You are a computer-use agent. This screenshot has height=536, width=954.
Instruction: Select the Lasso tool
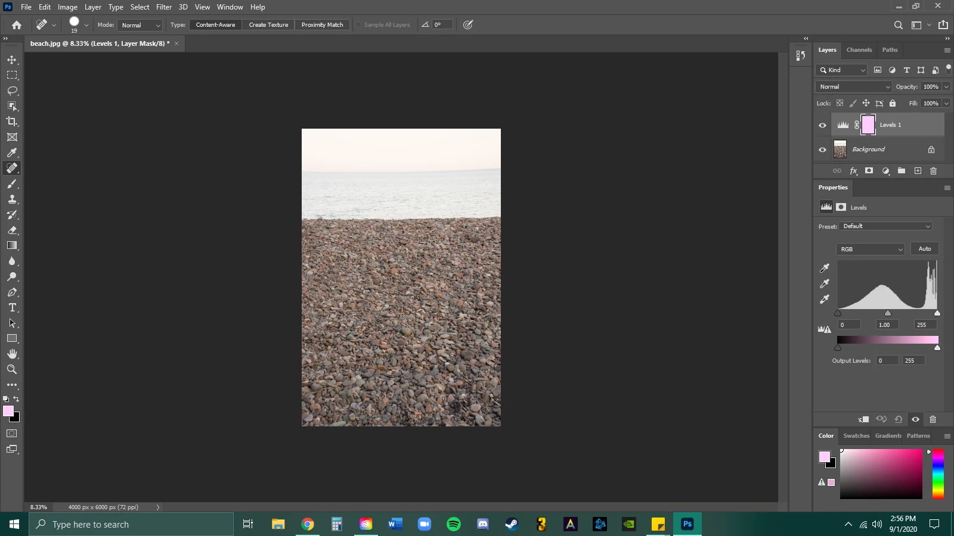coord(12,91)
